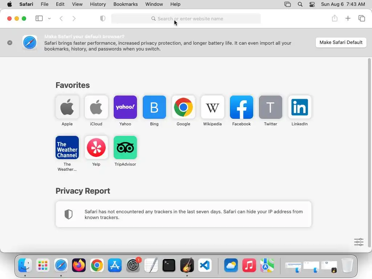Open the Facebook favorite

click(242, 107)
